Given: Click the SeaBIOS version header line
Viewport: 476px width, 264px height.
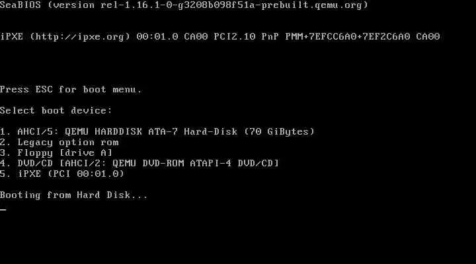Looking at the screenshot, I should click(x=184, y=5).
